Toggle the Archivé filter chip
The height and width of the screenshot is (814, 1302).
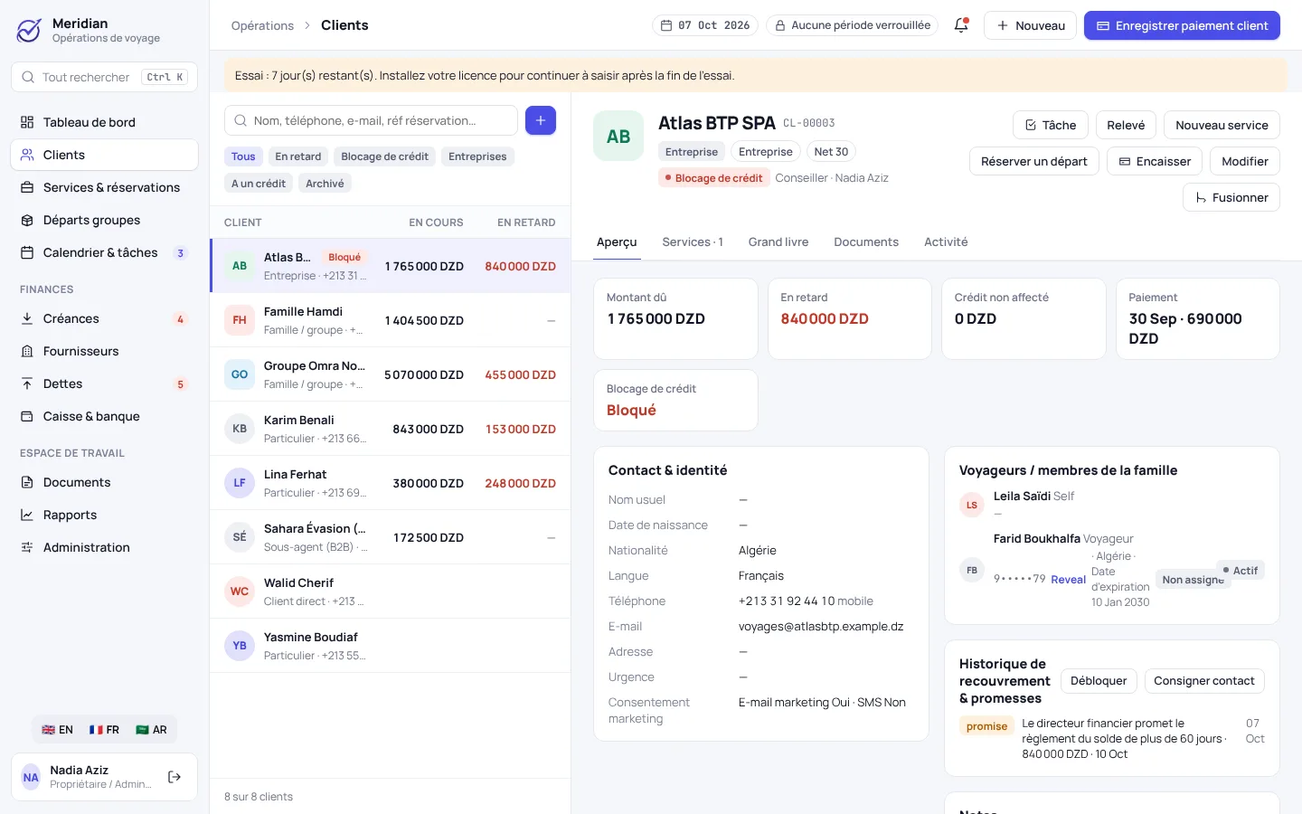pos(325,184)
